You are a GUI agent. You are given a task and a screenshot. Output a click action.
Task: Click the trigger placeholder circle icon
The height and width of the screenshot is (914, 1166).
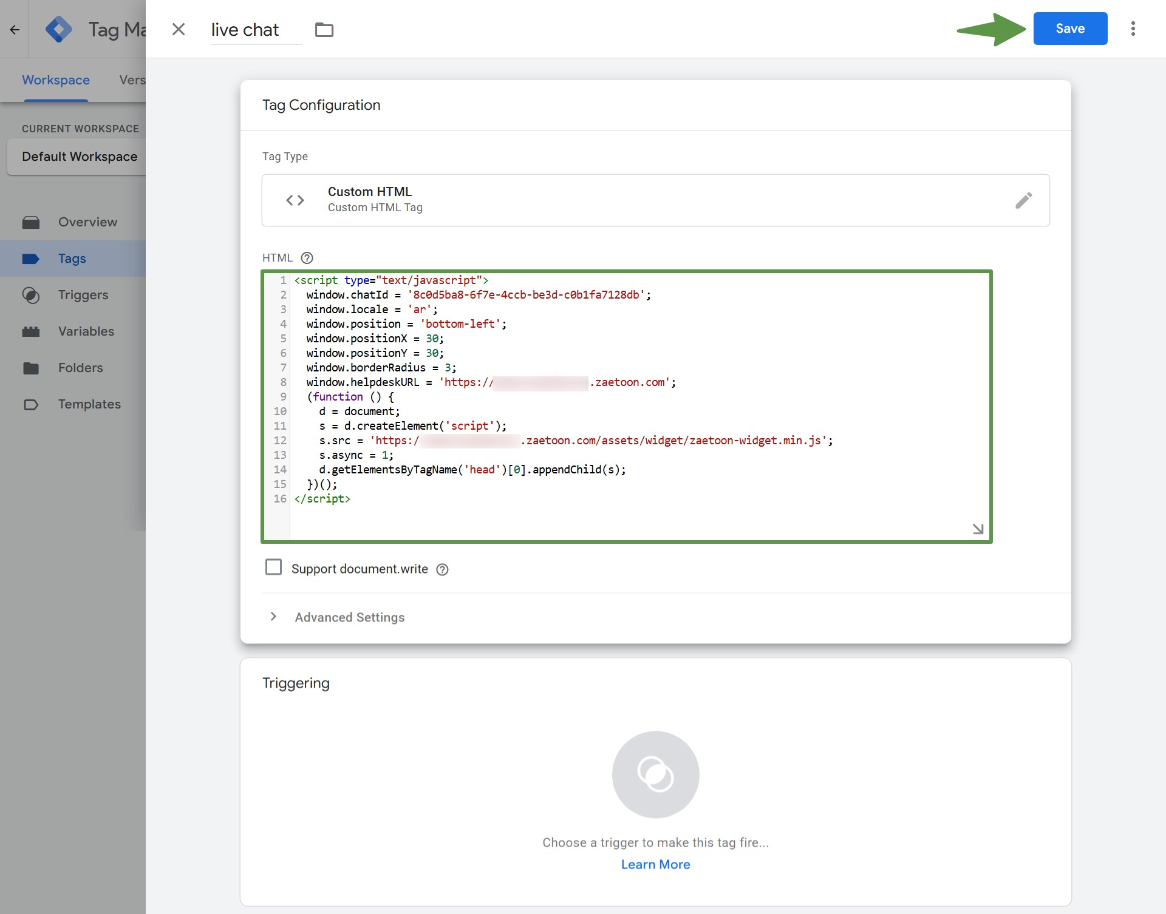pyautogui.click(x=655, y=774)
